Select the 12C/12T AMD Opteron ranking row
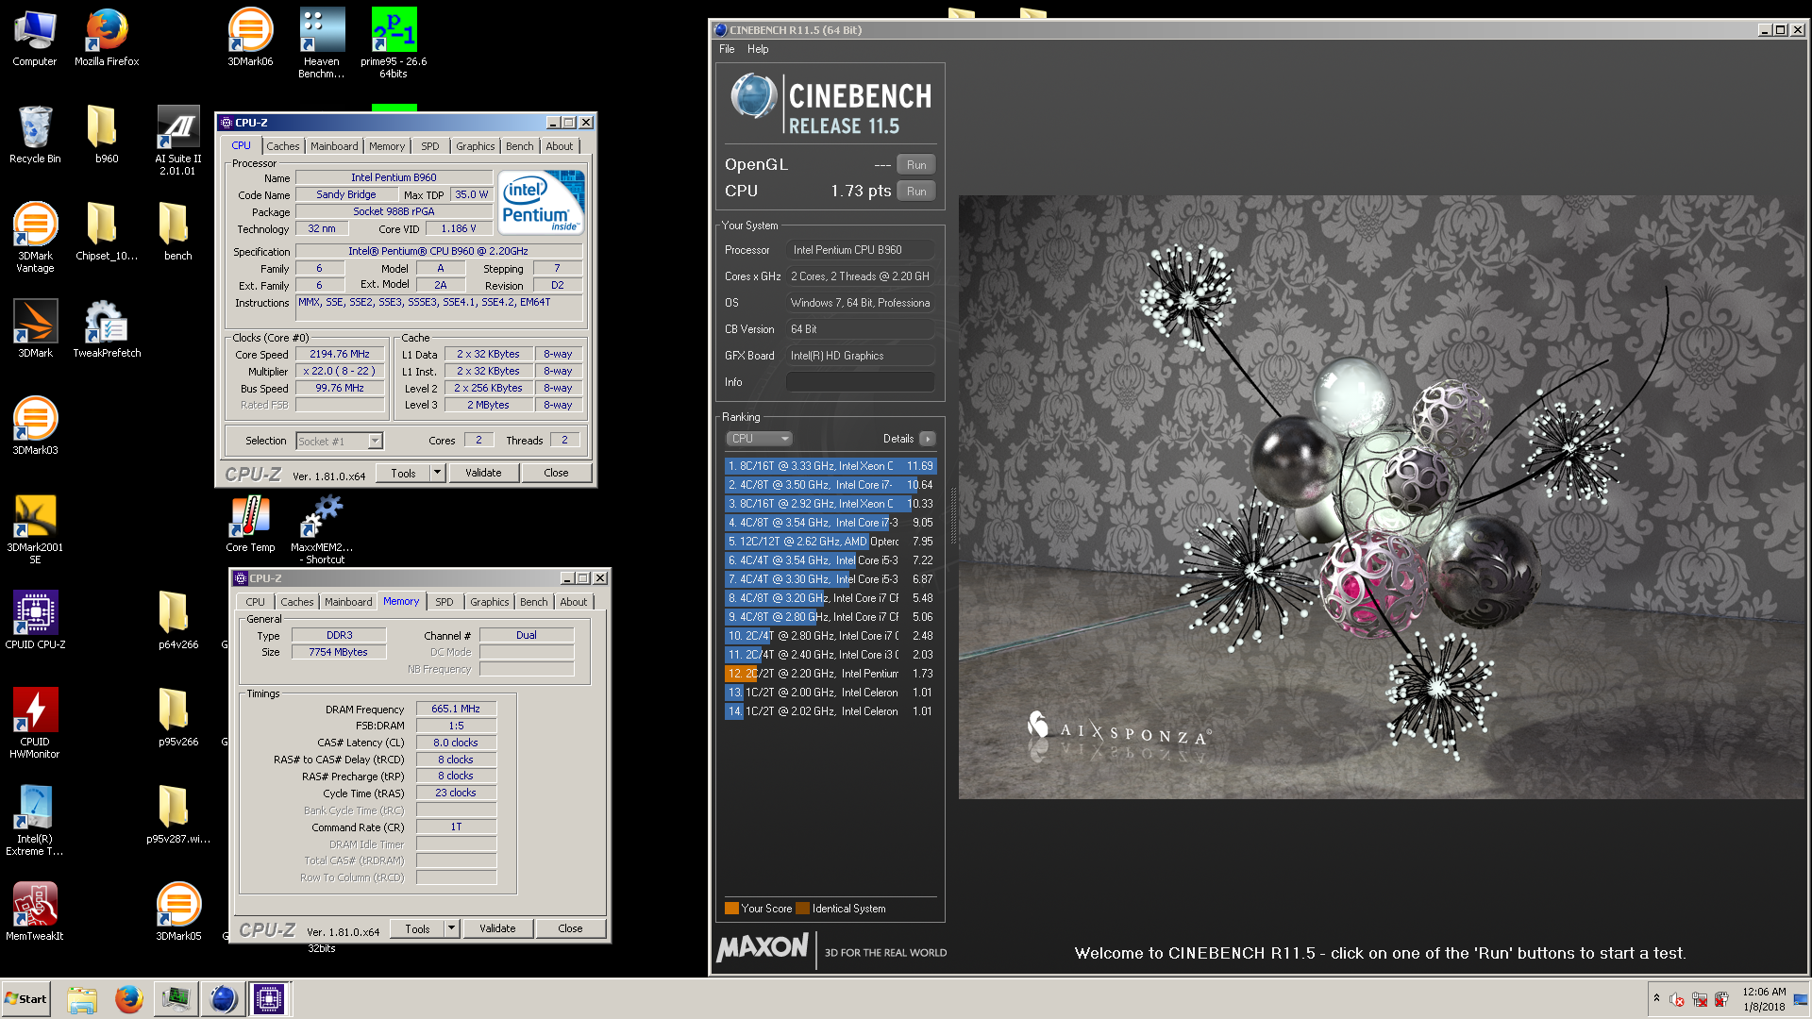Screen dimensions: 1812x1019 830,542
